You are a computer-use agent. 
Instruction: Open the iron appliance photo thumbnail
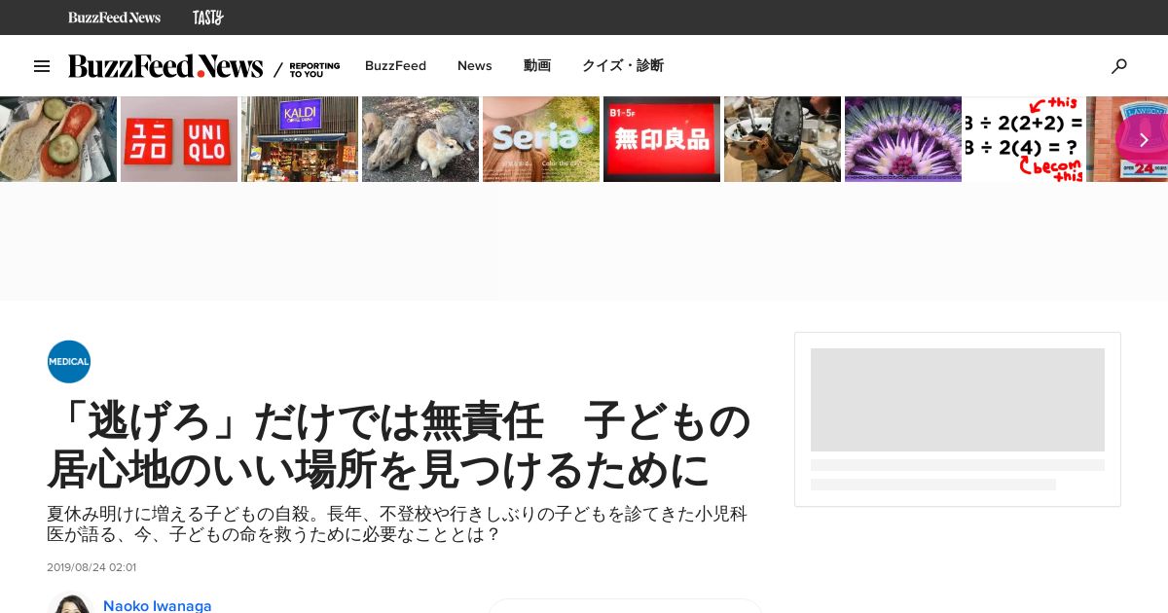point(783,139)
